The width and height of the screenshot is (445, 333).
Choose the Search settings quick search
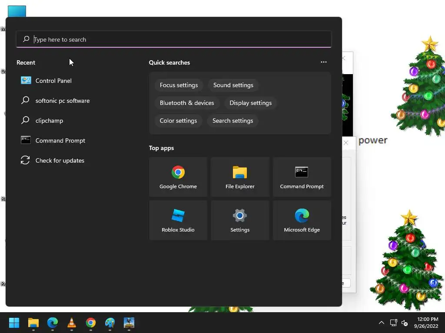(232, 121)
